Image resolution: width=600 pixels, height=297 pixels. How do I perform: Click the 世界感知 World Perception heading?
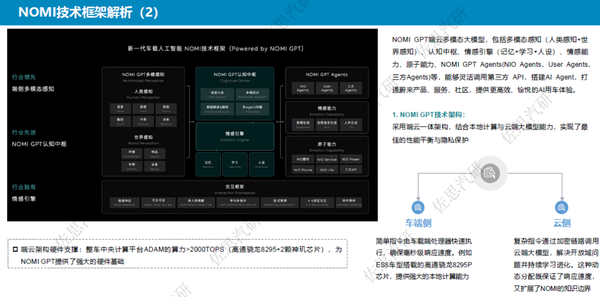pyautogui.click(x=143, y=139)
